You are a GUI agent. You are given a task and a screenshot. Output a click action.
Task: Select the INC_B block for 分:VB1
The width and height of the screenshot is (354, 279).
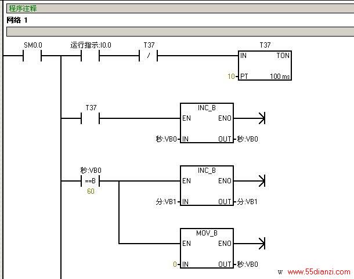207,186
